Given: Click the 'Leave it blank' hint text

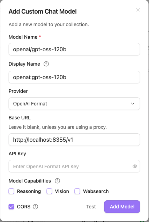Looking at the screenshot, I should pyautogui.click(x=58, y=127).
